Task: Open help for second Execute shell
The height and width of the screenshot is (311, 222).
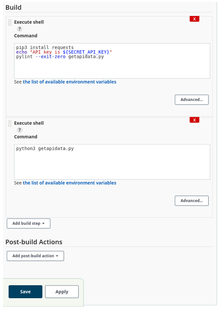Action: 19,130
